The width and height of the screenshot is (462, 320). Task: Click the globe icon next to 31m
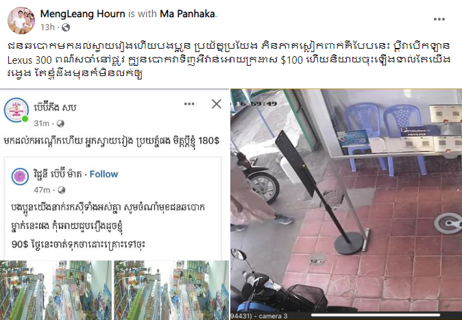coord(60,123)
